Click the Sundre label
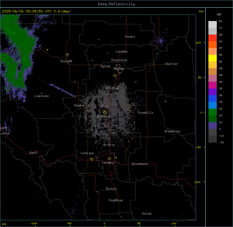This screenshot has width=233, height=227. [x=79, y=105]
